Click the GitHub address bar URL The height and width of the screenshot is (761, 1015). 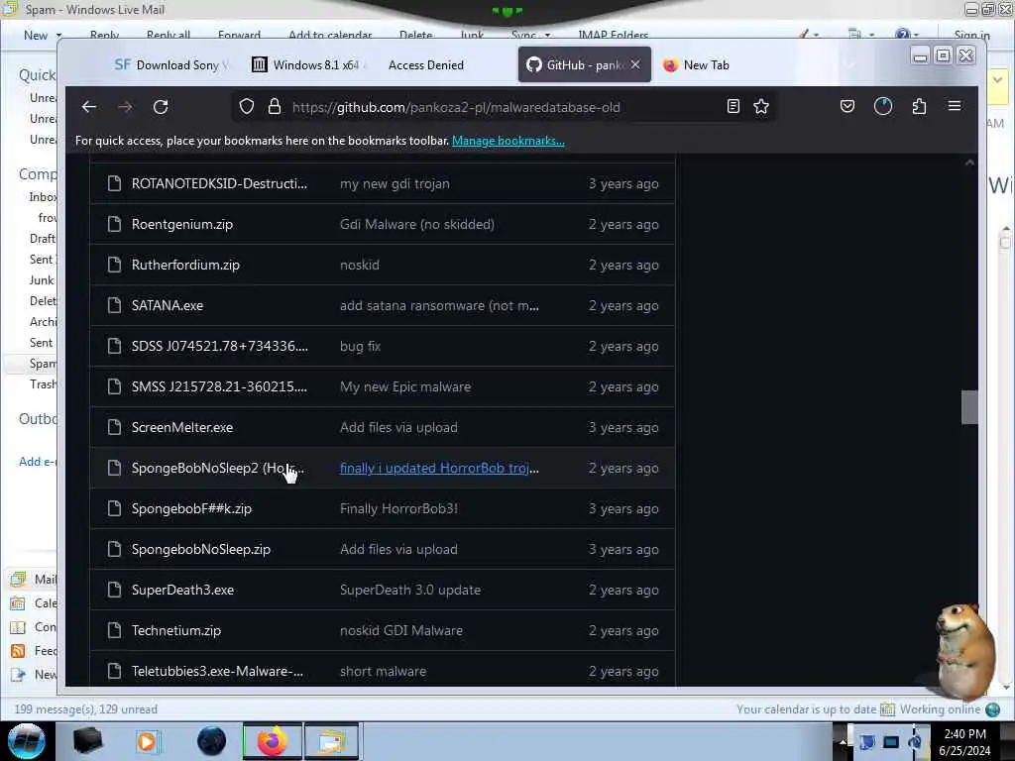pyautogui.click(x=456, y=107)
